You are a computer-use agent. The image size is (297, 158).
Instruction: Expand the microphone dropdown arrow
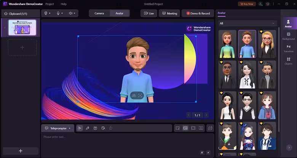(x=62, y=13)
